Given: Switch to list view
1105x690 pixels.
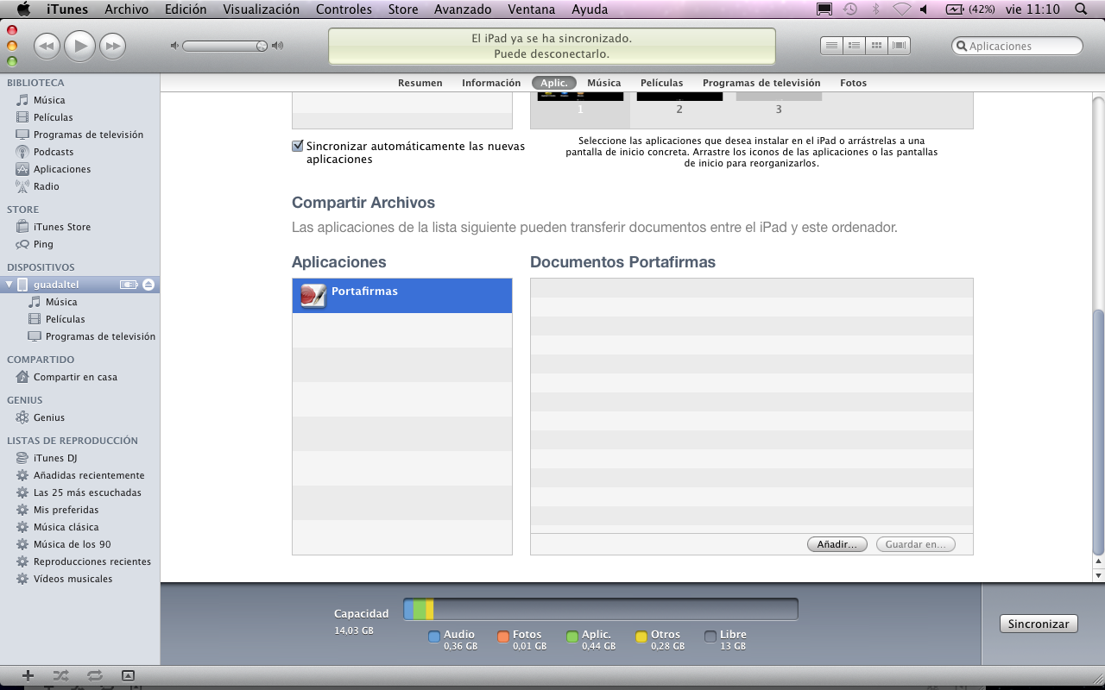Looking at the screenshot, I should point(831,46).
